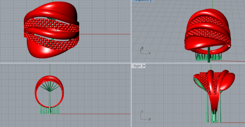Click the red X-axis line in top-left viewport

click(x=105, y=34)
